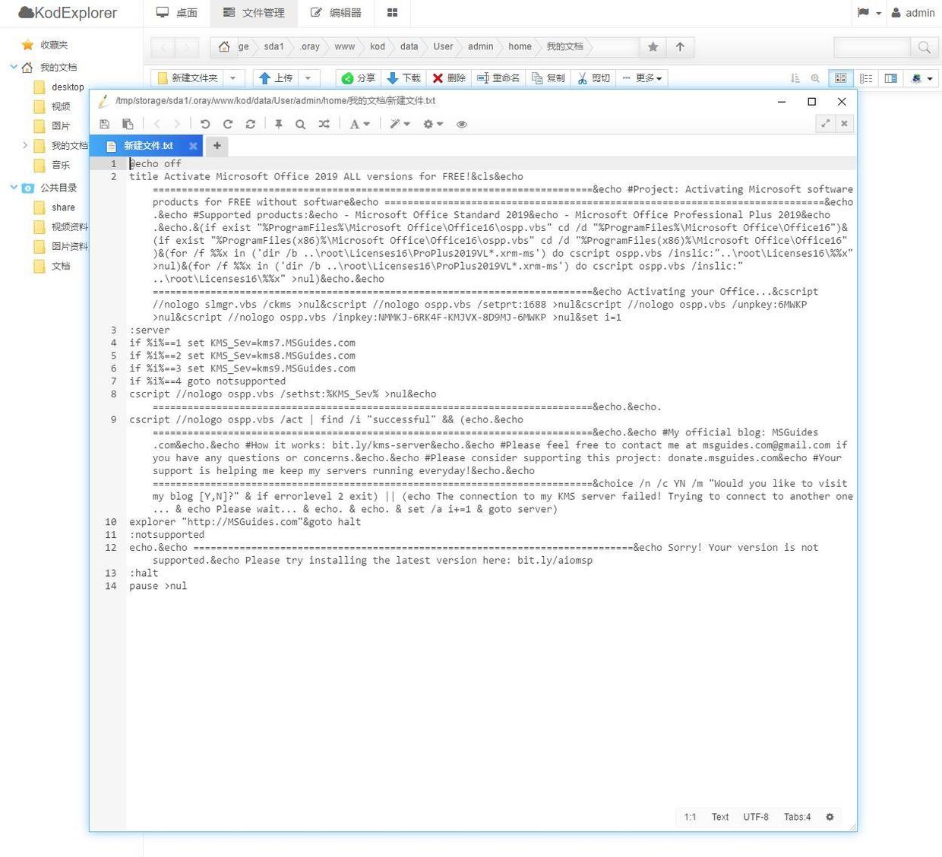Open the font size 'A' dropdown
This screenshot has height=857, width=942.
[359, 124]
